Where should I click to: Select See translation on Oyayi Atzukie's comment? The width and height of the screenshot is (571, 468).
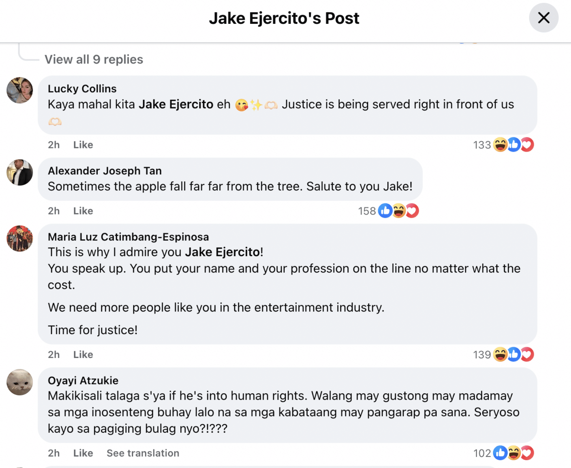(143, 453)
